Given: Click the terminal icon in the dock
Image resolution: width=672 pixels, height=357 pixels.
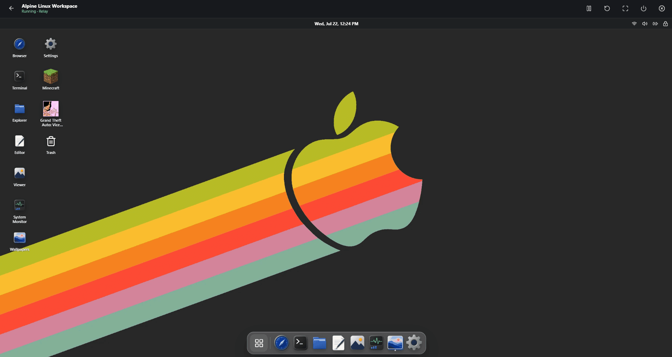Looking at the screenshot, I should (x=300, y=343).
